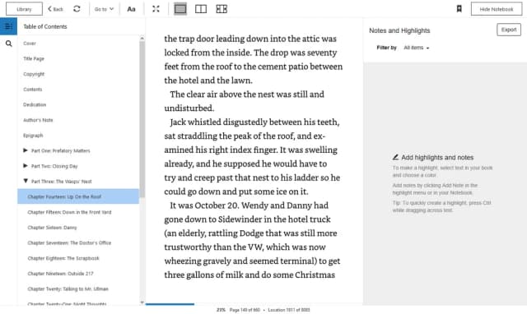
Task: Go to Contents entry
Action: click(33, 90)
